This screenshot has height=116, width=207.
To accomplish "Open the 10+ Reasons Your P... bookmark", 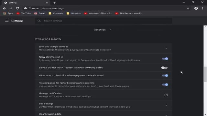I will [x=129, y=13].
